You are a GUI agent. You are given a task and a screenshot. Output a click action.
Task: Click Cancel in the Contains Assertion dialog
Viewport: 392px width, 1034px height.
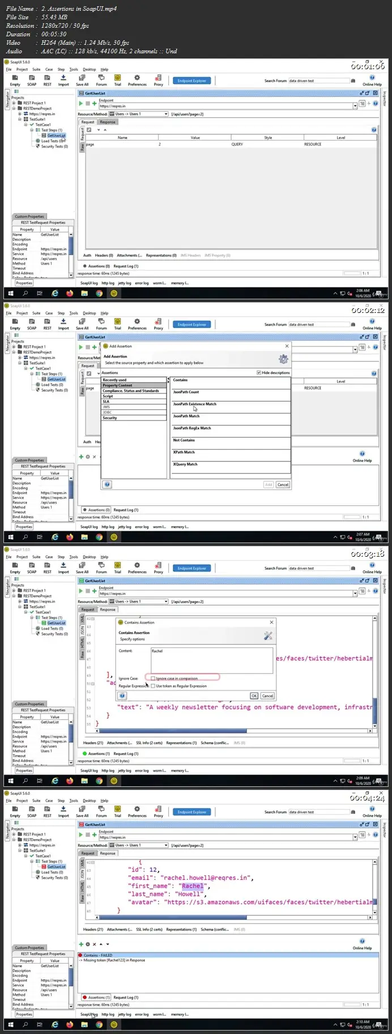(x=267, y=696)
